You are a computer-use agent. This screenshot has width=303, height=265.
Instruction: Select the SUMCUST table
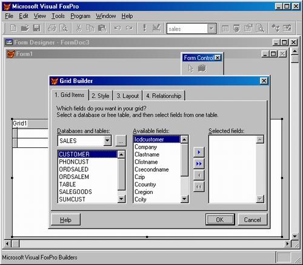click(x=88, y=199)
